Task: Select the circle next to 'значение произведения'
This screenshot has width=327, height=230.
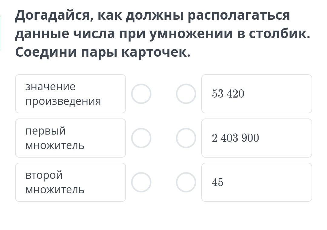Action: coord(141,94)
